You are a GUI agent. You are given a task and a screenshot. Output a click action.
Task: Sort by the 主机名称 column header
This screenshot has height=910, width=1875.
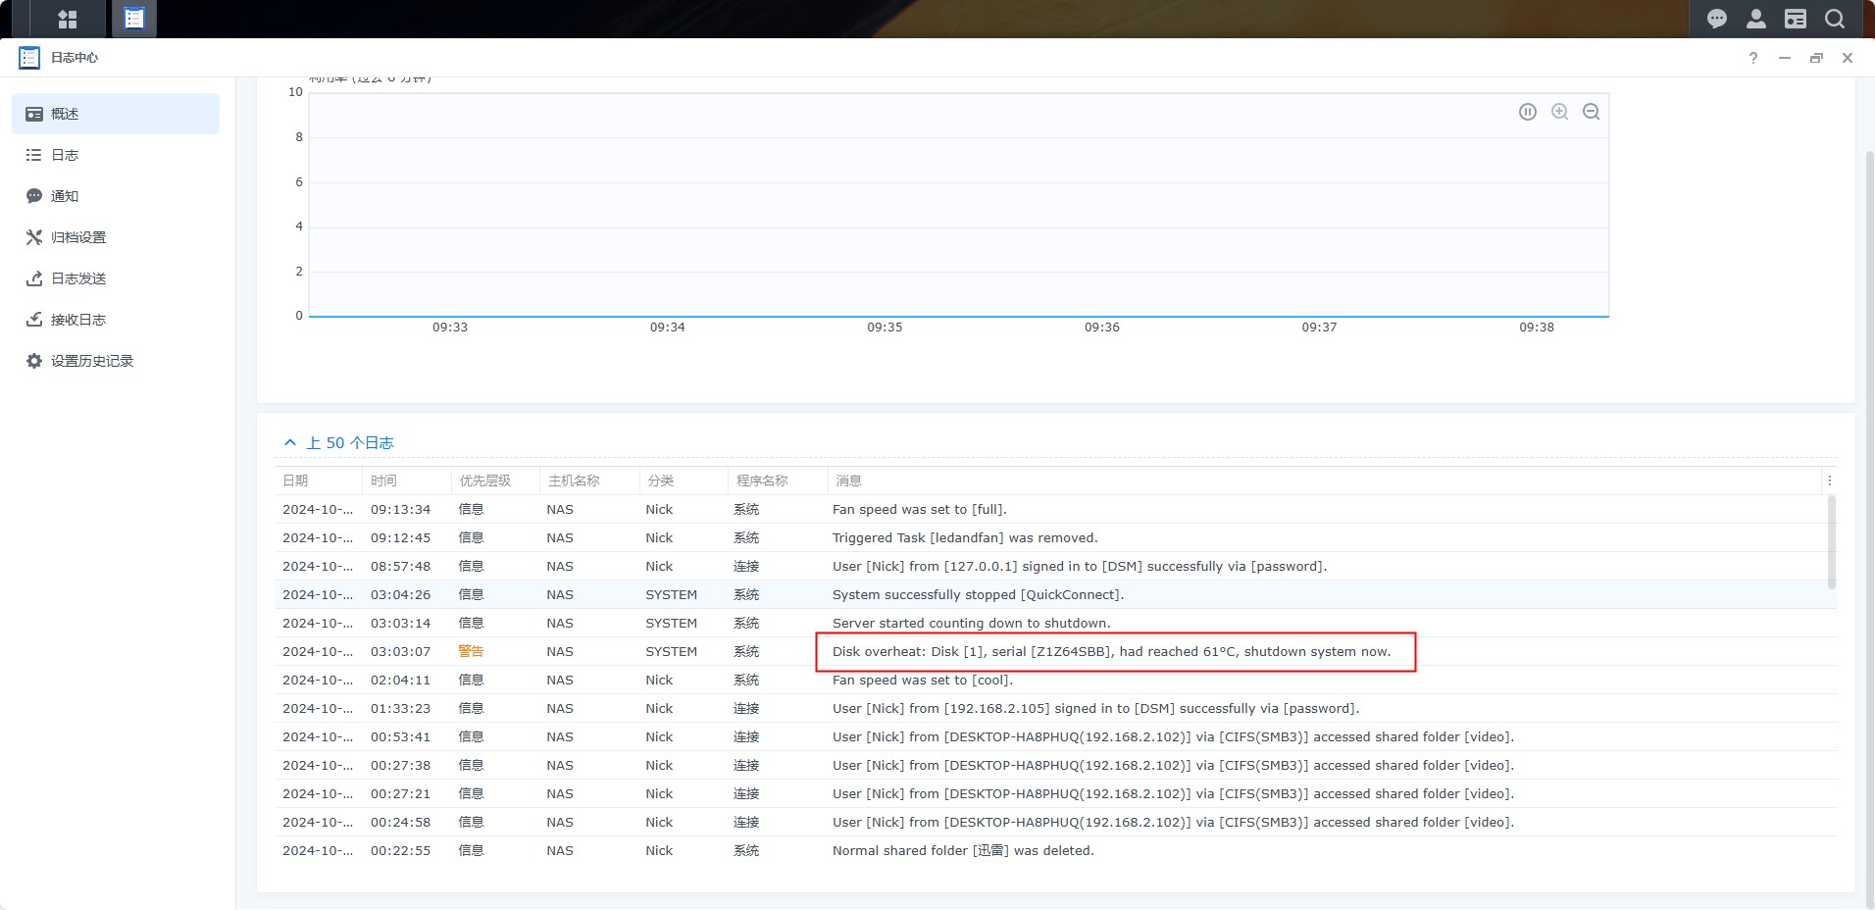click(589, 480)
